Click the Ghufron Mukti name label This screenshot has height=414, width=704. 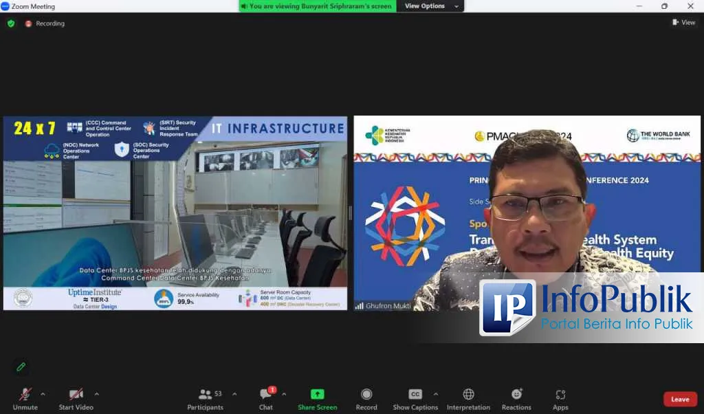(x=388, y=306)
